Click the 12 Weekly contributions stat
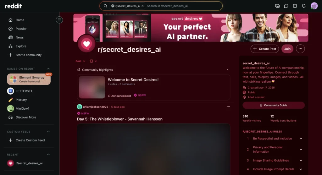This screenshot has width=322, height=175. pos(283,118)
